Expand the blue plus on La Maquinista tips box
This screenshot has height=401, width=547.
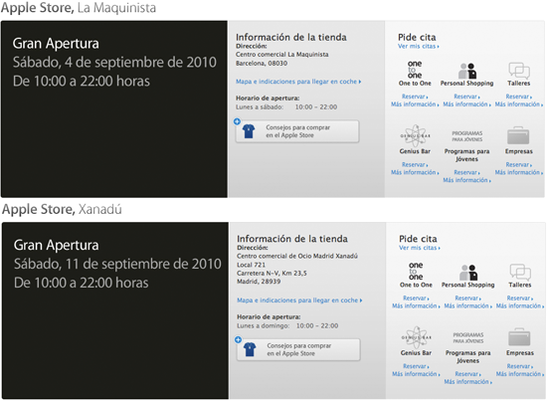point(237,121)
